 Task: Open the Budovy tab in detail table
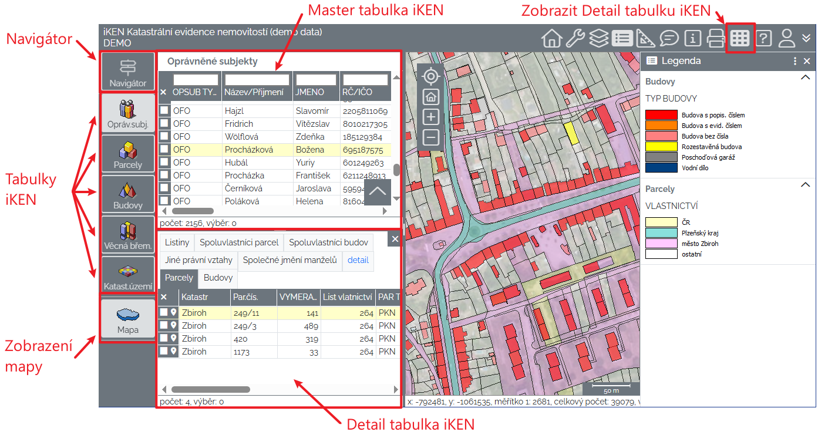click(218, 278)
